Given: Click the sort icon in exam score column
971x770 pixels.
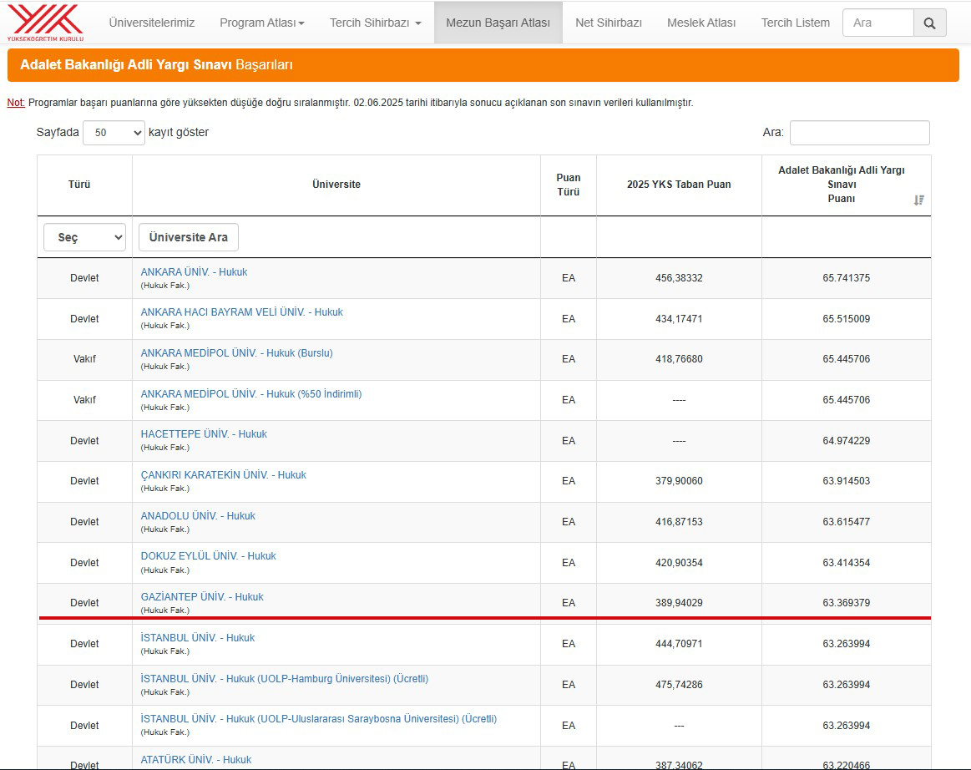Looking at the screenshot, I should click(918, 200).
